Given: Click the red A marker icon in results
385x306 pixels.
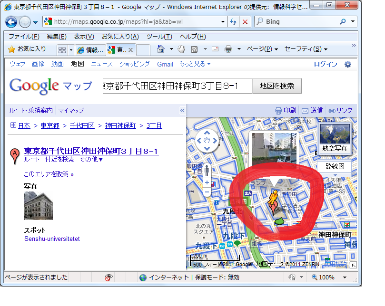Looking at the screenshot, I should 15,156.
